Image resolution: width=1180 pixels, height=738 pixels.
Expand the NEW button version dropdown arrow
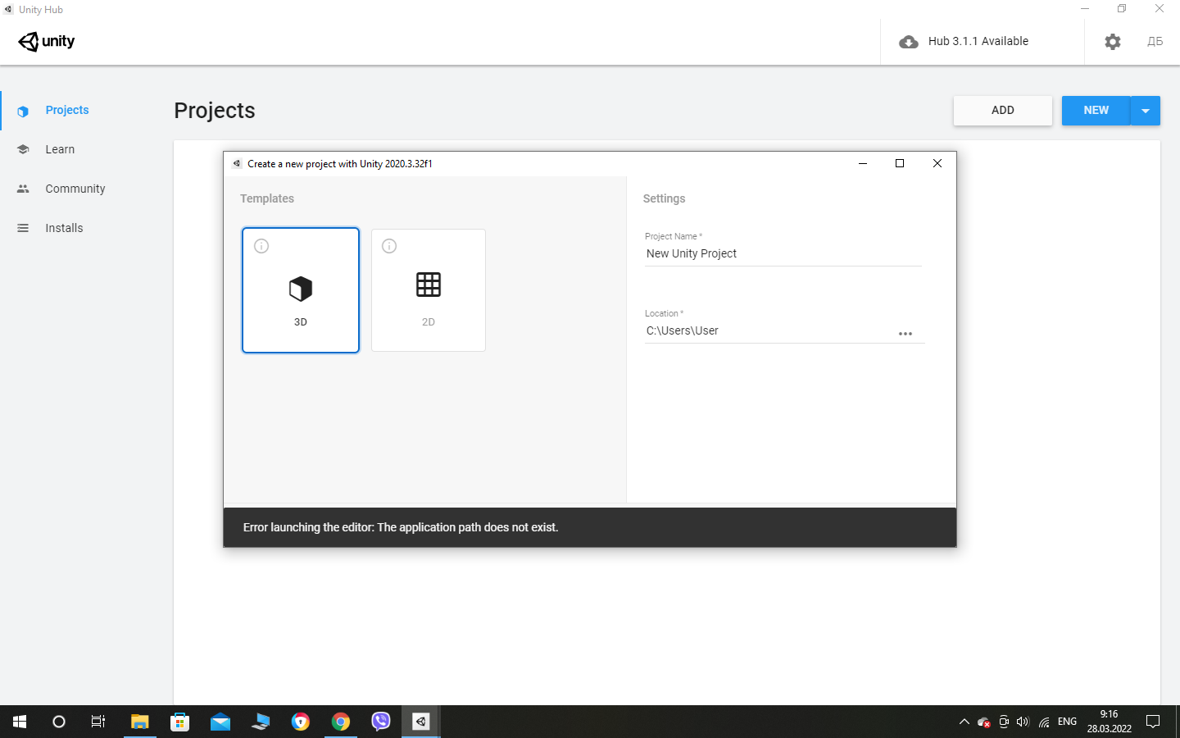[x=1146, y=111]
